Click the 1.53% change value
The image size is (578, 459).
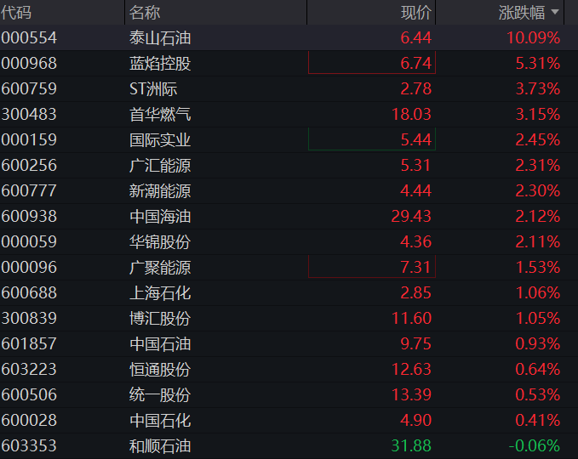click(x=538, y=267)
